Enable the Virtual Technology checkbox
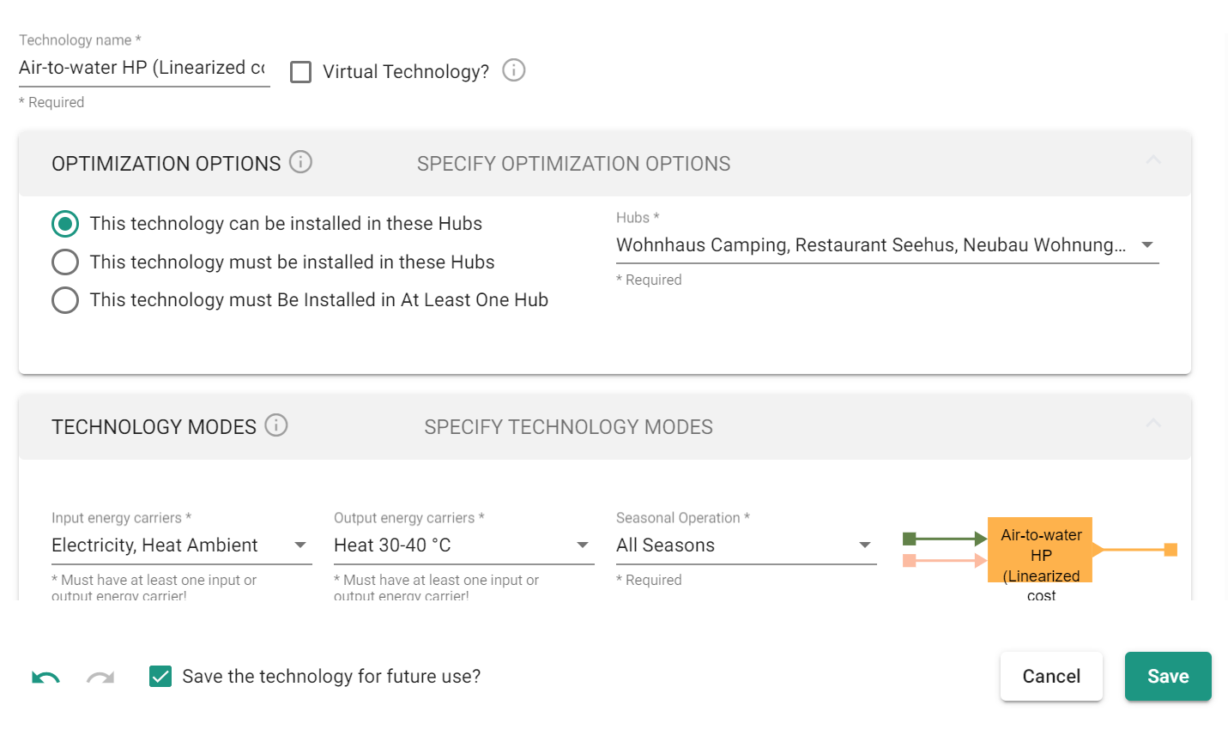Image resolution: width=1228 pixels, height=729 pixels. point(300,72)
